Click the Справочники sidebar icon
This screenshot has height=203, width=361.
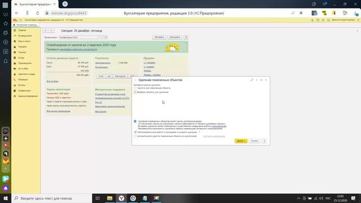15,91
